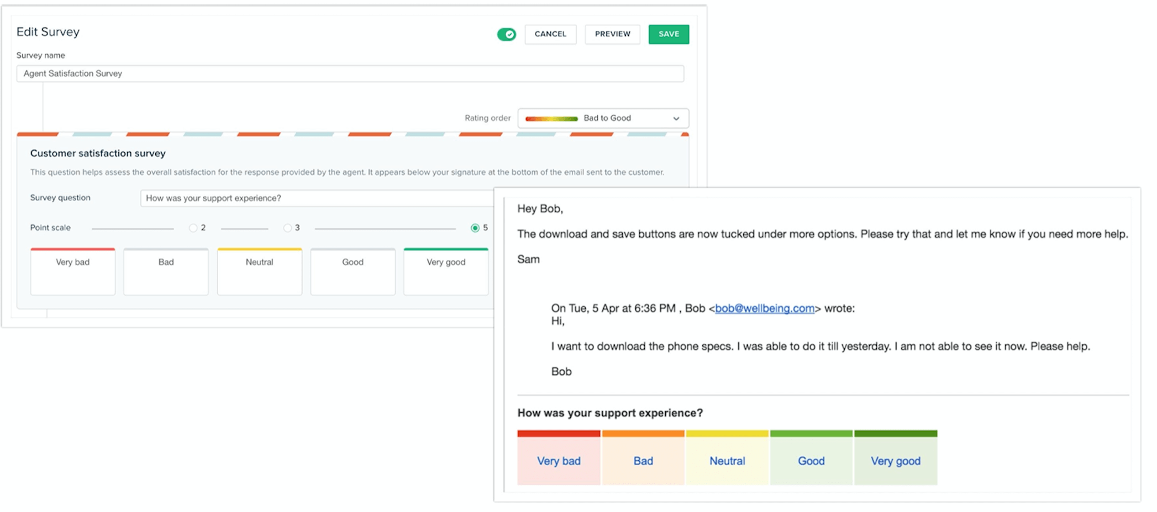Toggle the survey enabled switch

coord(506,34)
